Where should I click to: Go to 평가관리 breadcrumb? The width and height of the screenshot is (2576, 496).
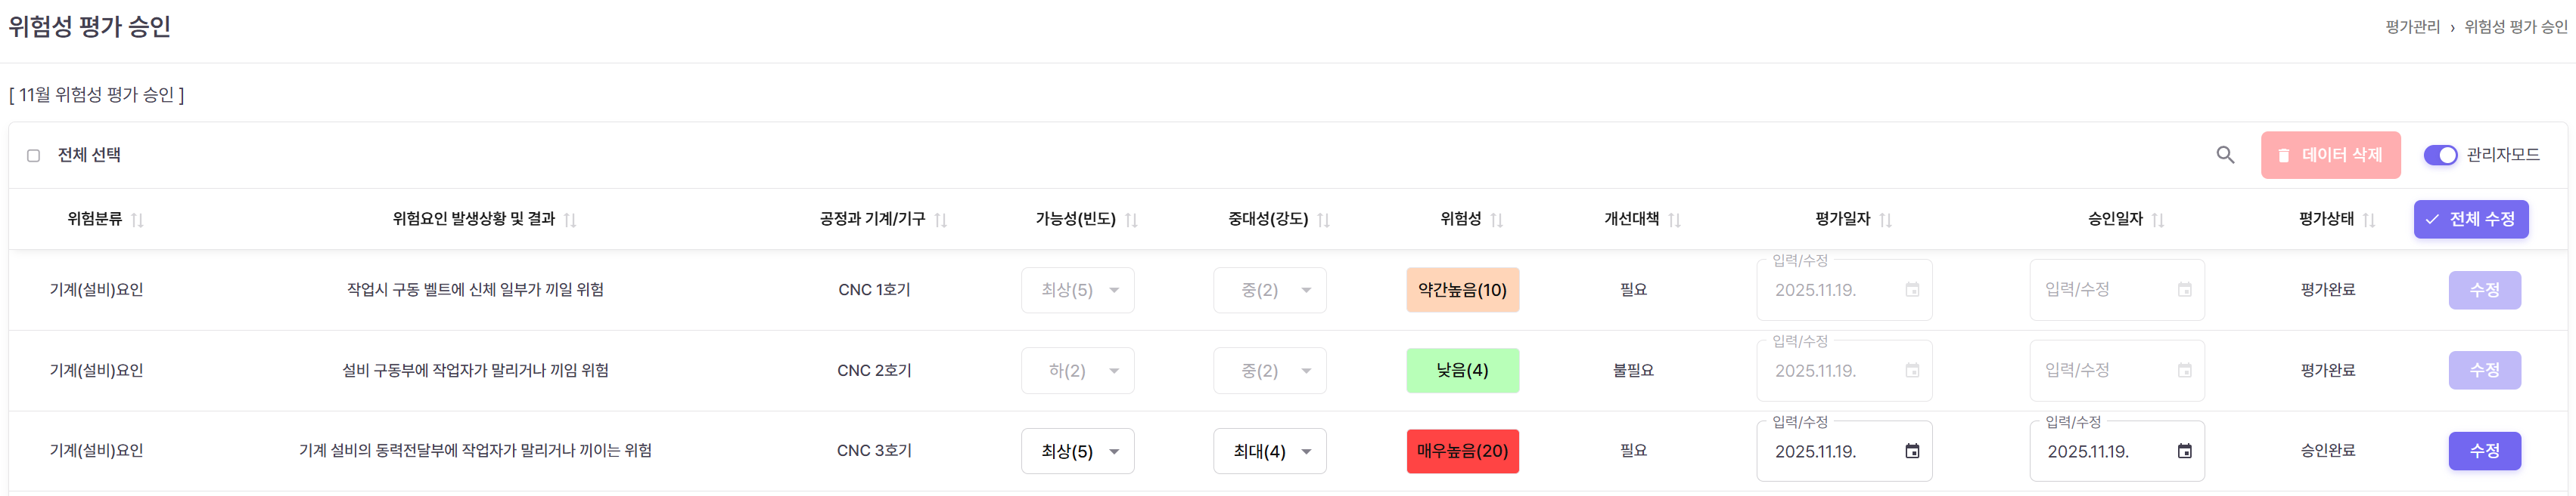point(2412,27)
